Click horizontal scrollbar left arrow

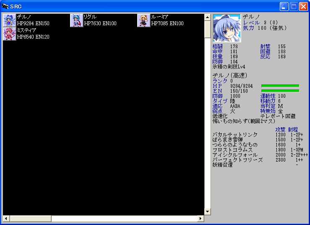coord(6,218)
